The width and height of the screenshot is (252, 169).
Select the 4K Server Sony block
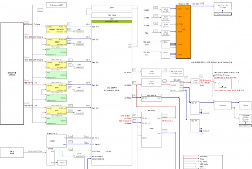coord(152,130)
